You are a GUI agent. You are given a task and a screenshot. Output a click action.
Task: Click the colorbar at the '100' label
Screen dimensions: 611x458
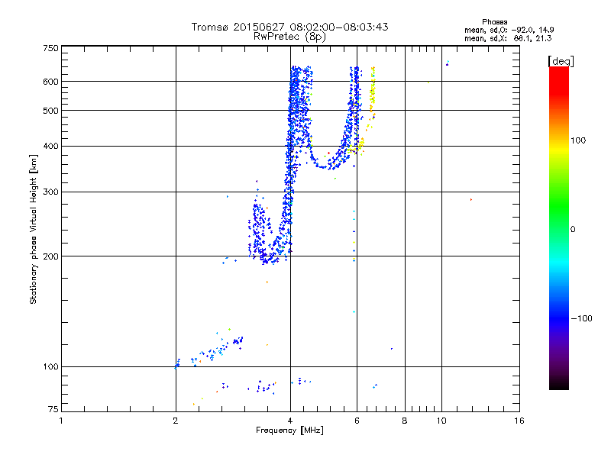point(559,140)
